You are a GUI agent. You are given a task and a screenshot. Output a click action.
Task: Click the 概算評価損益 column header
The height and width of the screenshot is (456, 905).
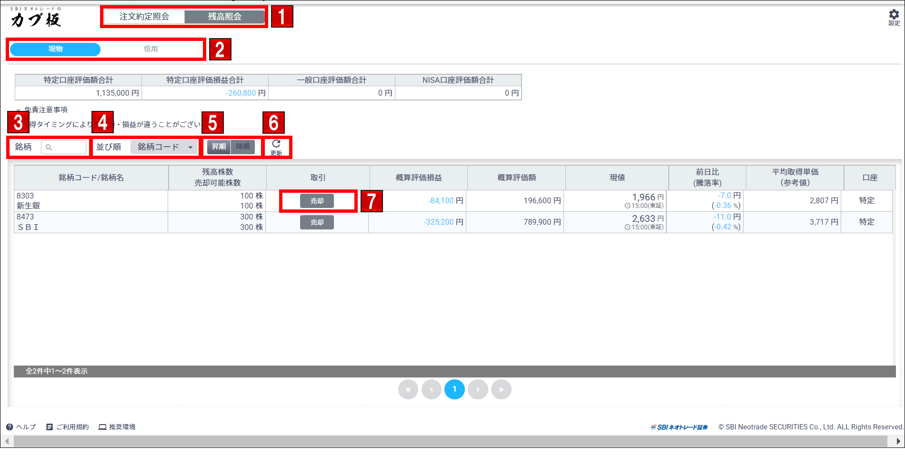coord(419,178)
